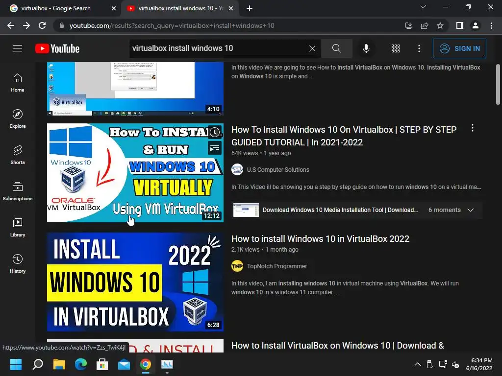Go forward in browser
Screen dimensions: 502x376
pyautogui.click(x=26, y=25)
